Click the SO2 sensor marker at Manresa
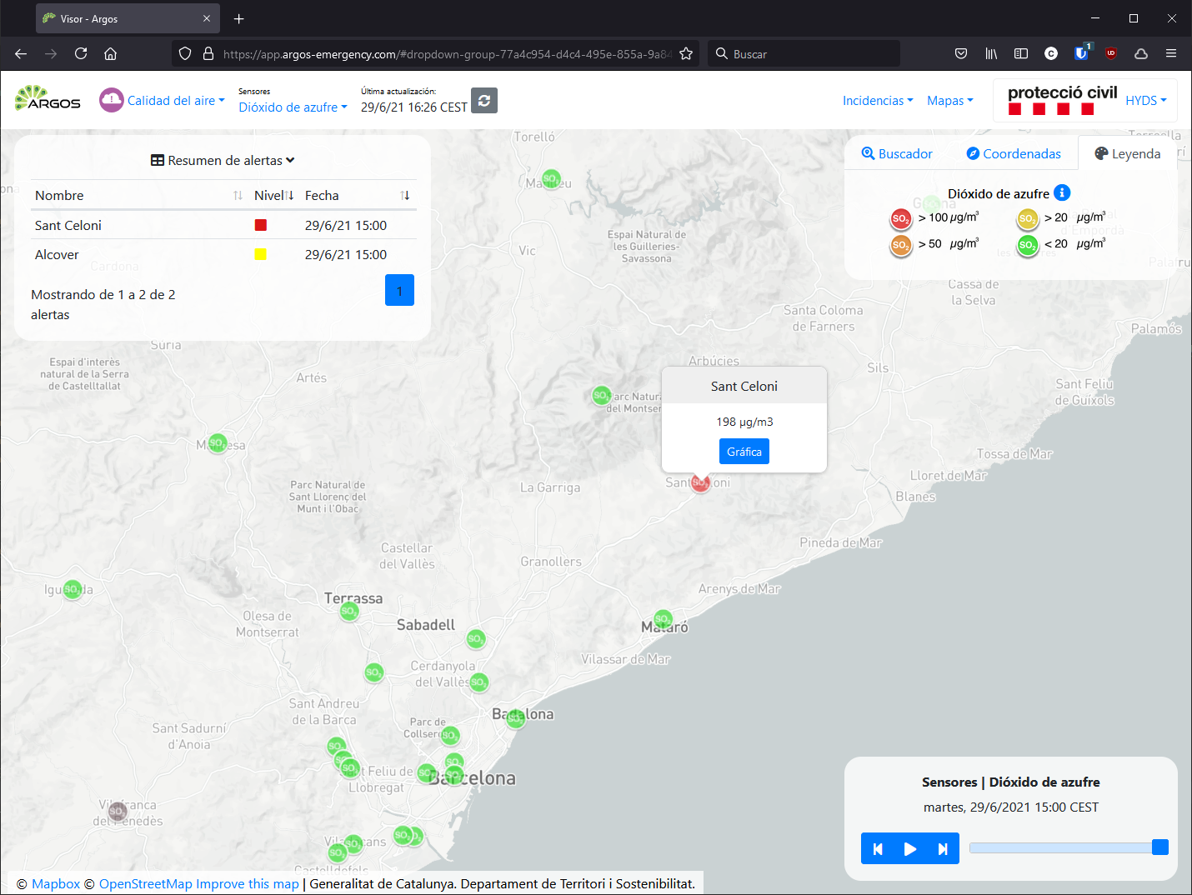Screen dimensions: 1192x895 pyautogui.click(x=217, y=442)
